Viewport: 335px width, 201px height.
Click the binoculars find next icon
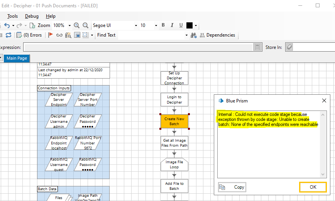(193, 35)
